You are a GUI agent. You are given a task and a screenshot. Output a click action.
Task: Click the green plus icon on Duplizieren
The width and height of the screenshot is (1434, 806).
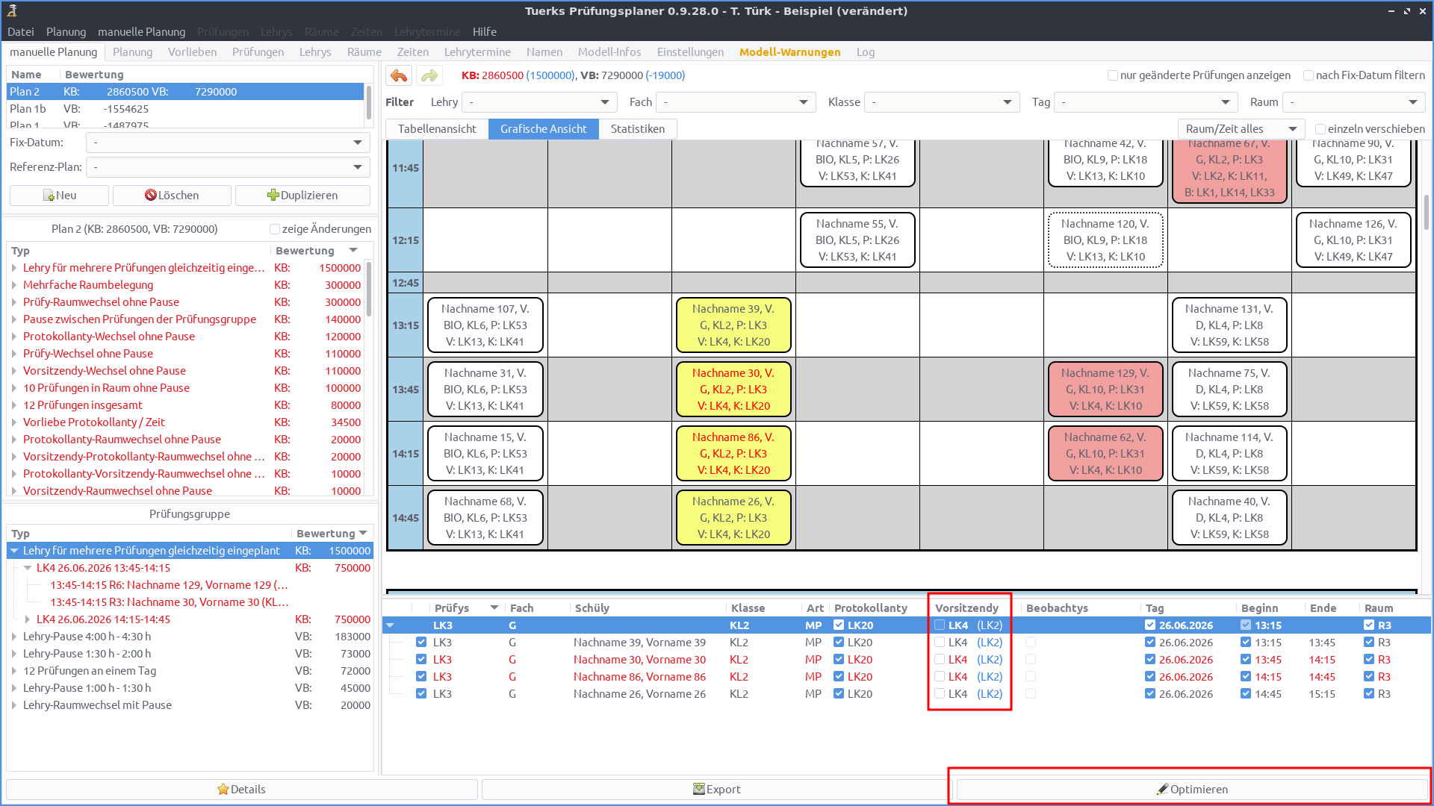pos(273,195)
